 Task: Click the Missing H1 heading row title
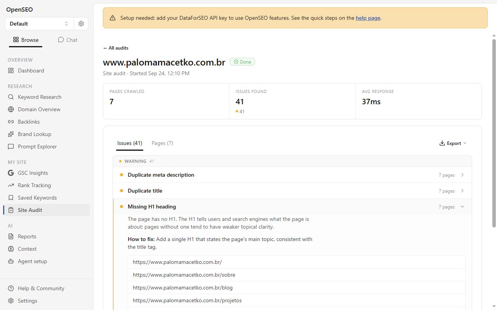(152, 207)
